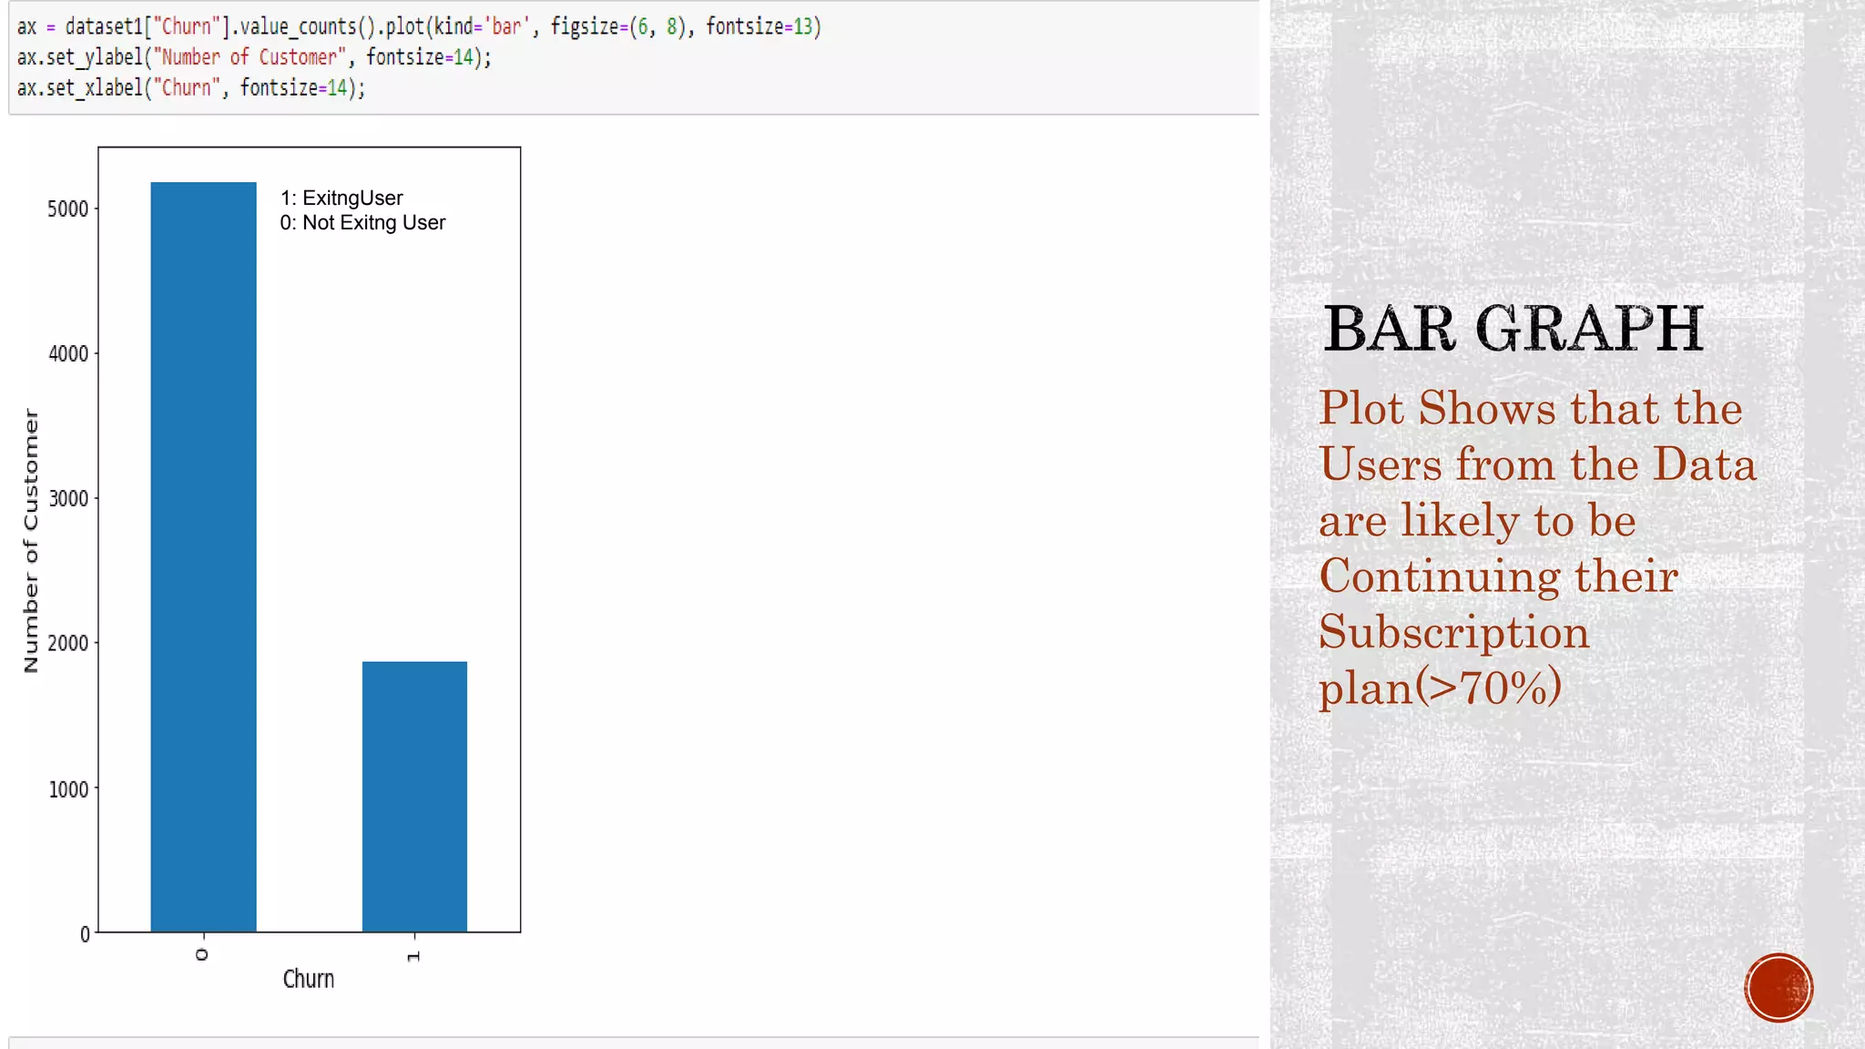Screen dimensions: 1865x1049
Task: Click the shorter blue bar for Churn 1
Action: (414, 796)
